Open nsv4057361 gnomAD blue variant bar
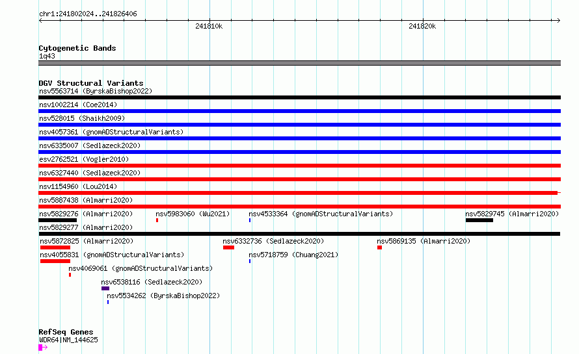Image resolution: width=579 pixels, height=354 pixels. coord(299,138)
